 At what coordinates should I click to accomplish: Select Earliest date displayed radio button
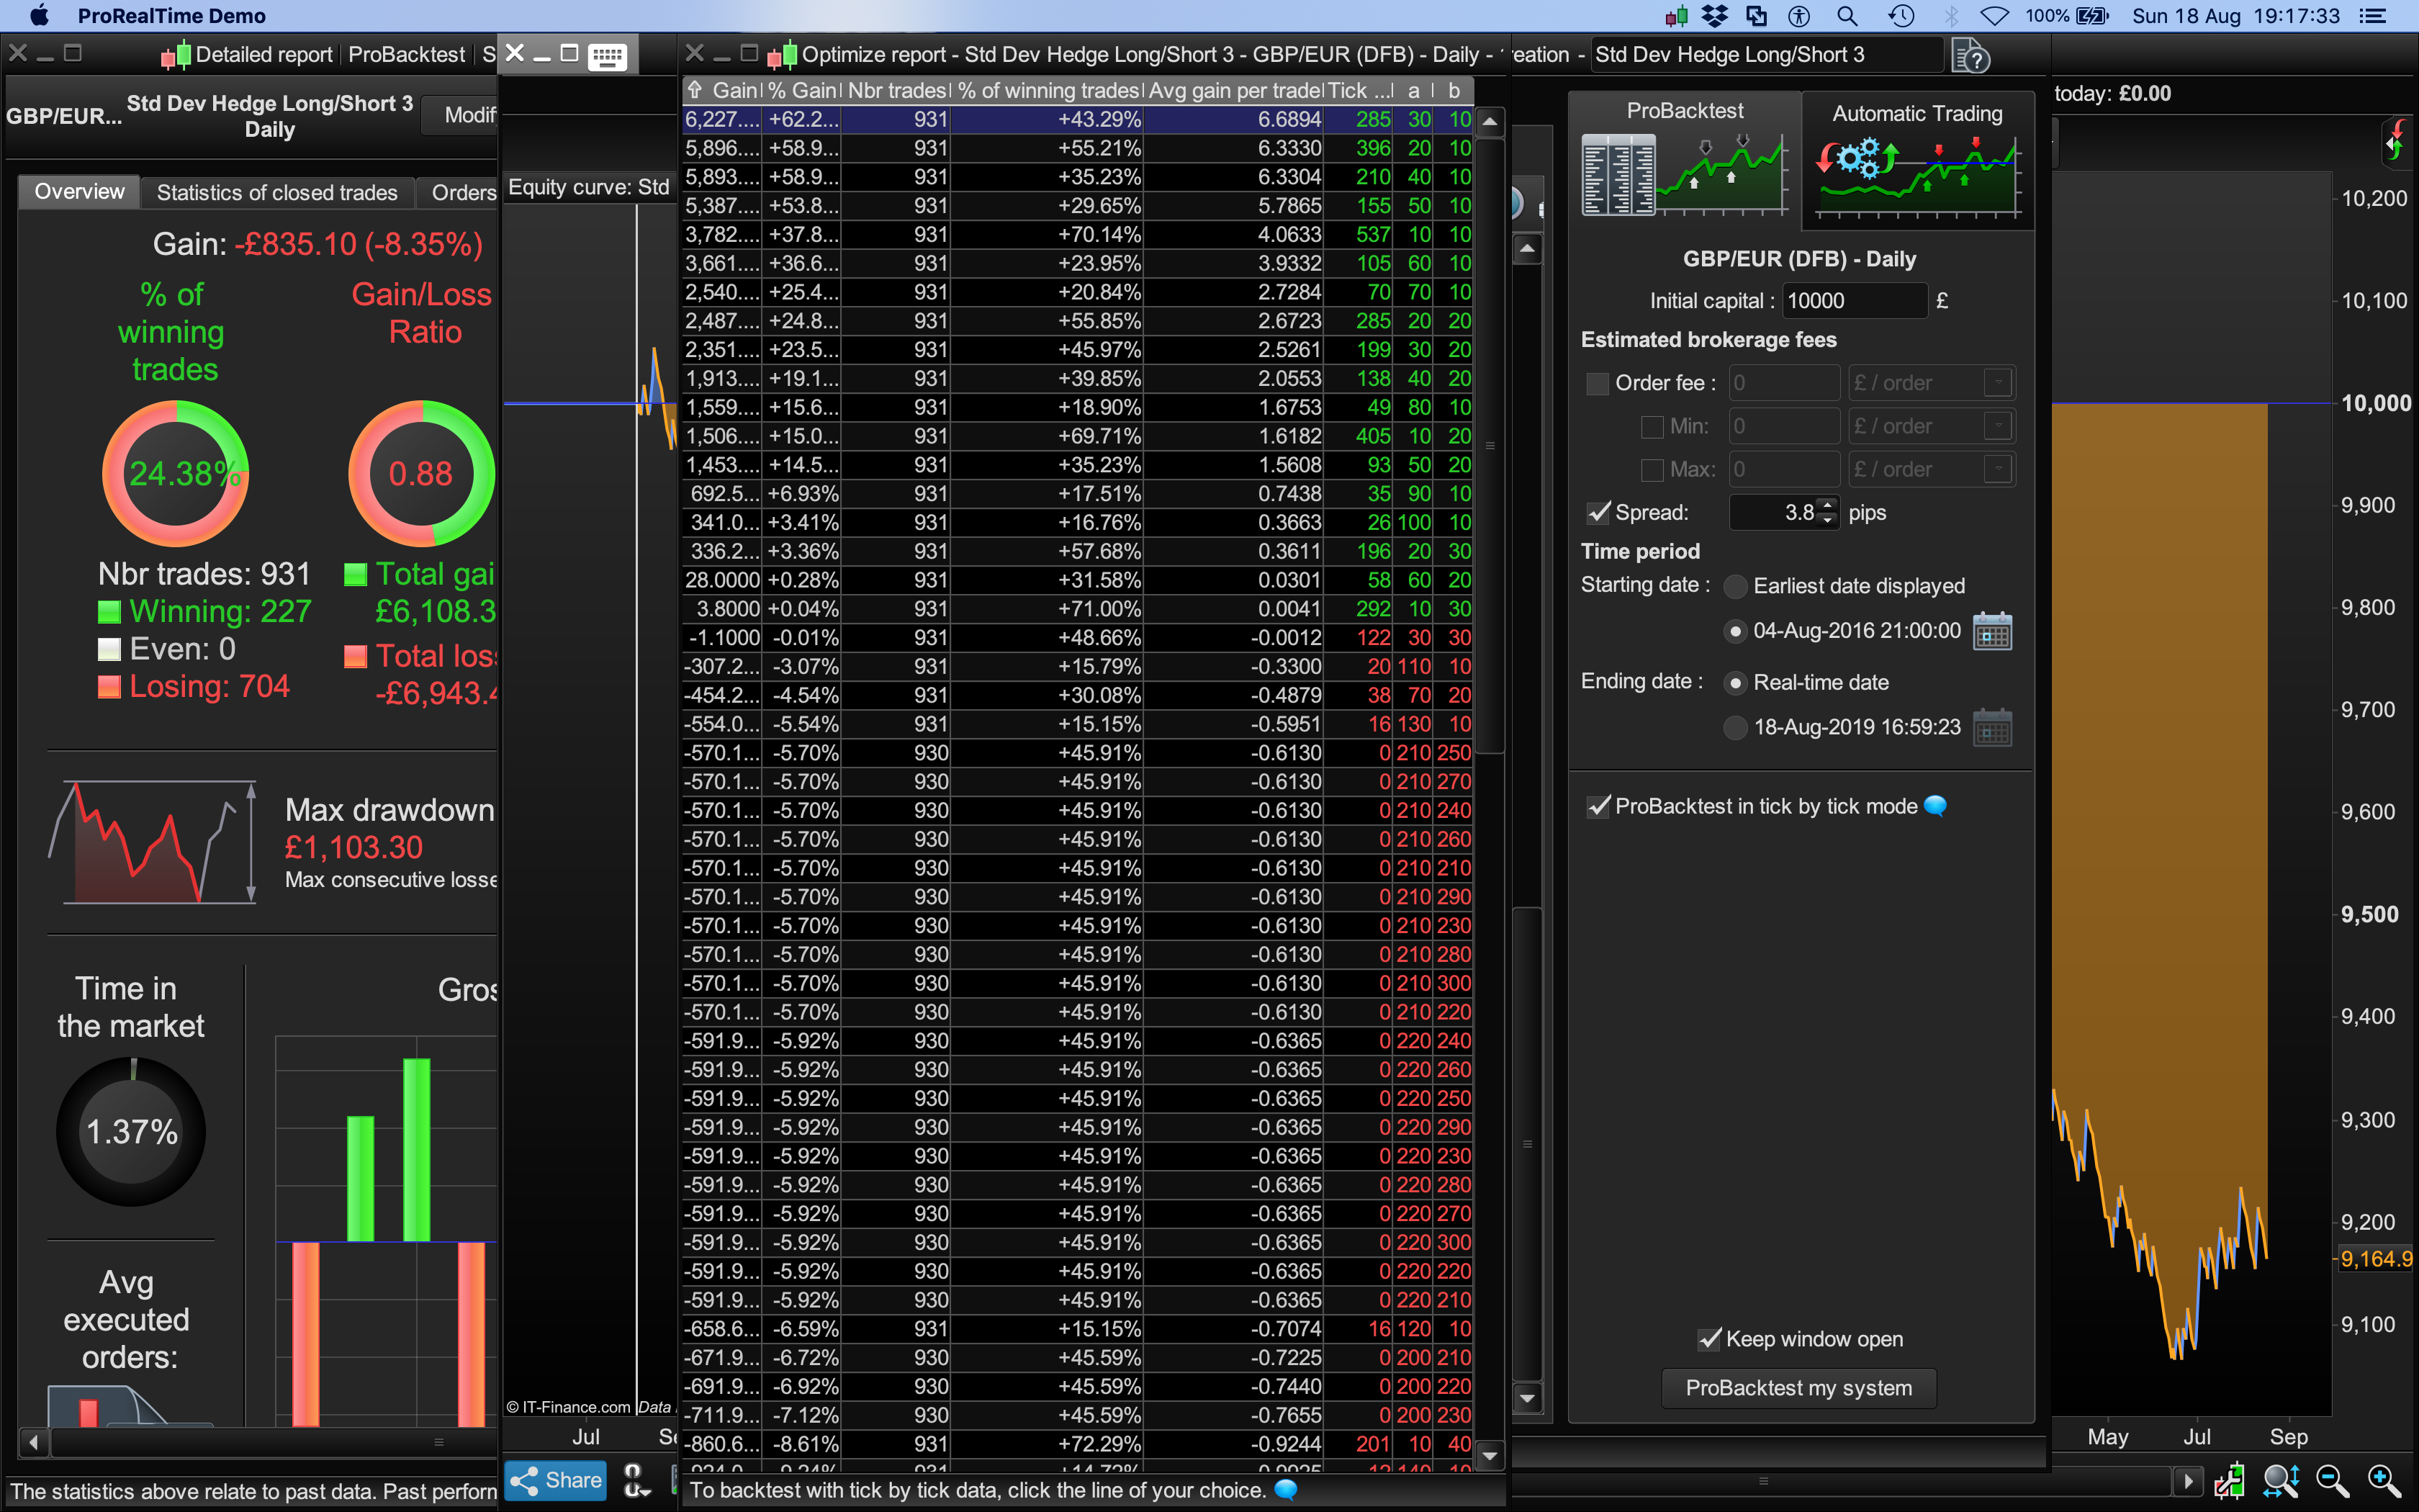1735,586
